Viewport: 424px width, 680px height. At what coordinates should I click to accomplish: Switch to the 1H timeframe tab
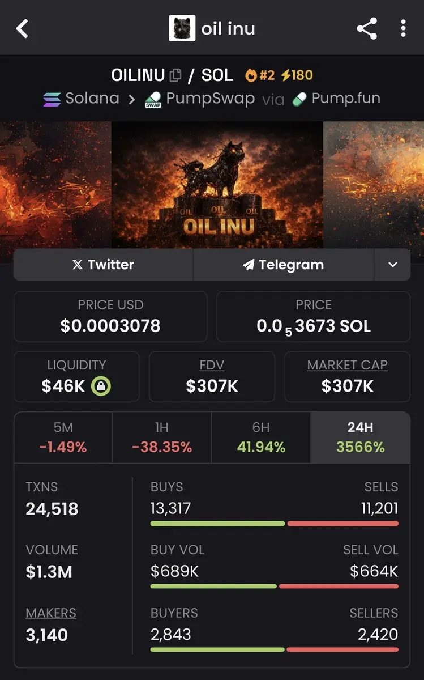click(x=162, y=437)
